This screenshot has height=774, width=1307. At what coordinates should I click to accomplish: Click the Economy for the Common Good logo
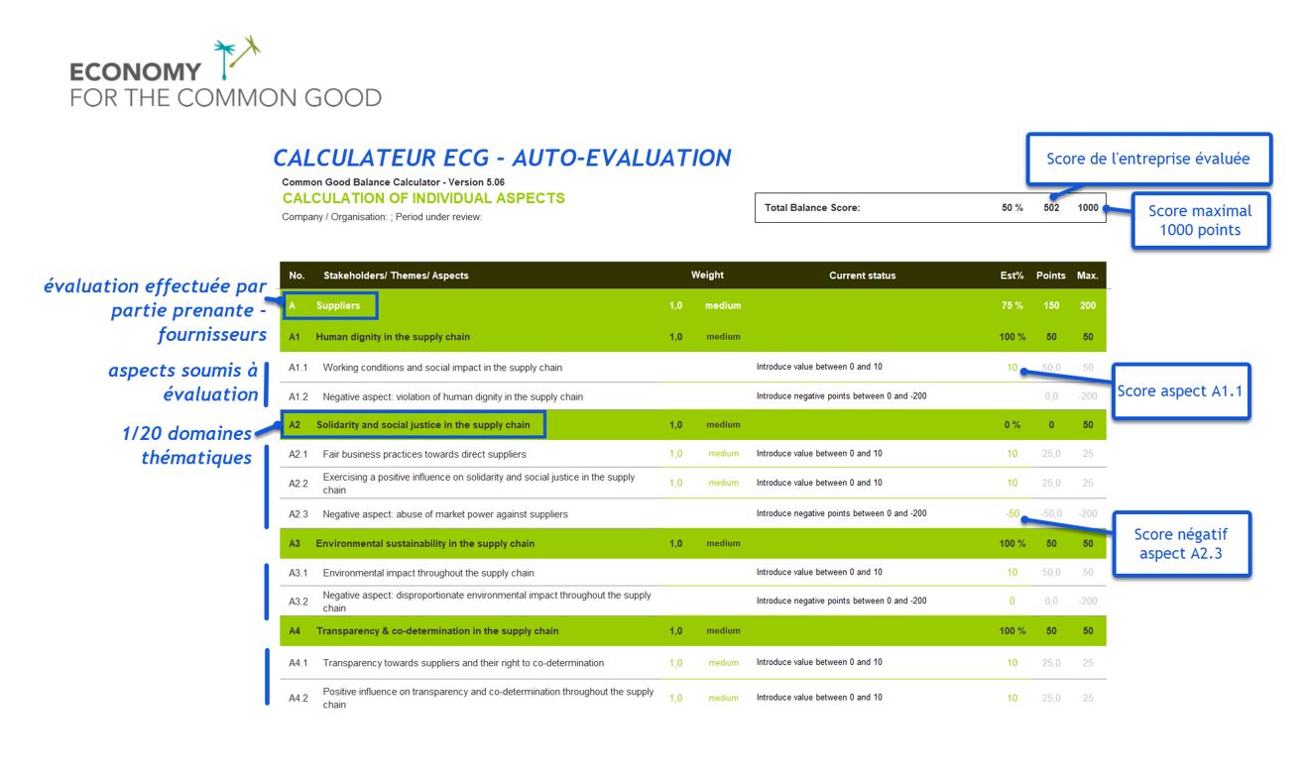coord(225,74)
